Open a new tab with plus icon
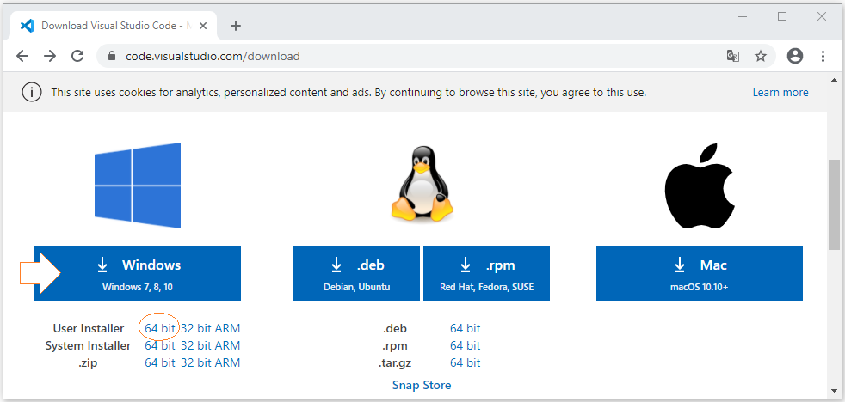 236,25
